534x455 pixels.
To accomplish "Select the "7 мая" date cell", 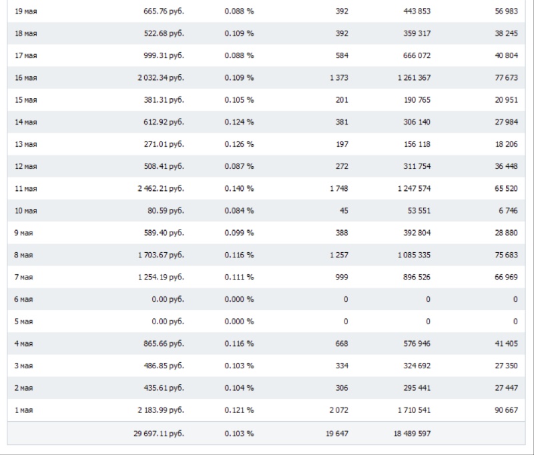I will [x=24, y=277].
